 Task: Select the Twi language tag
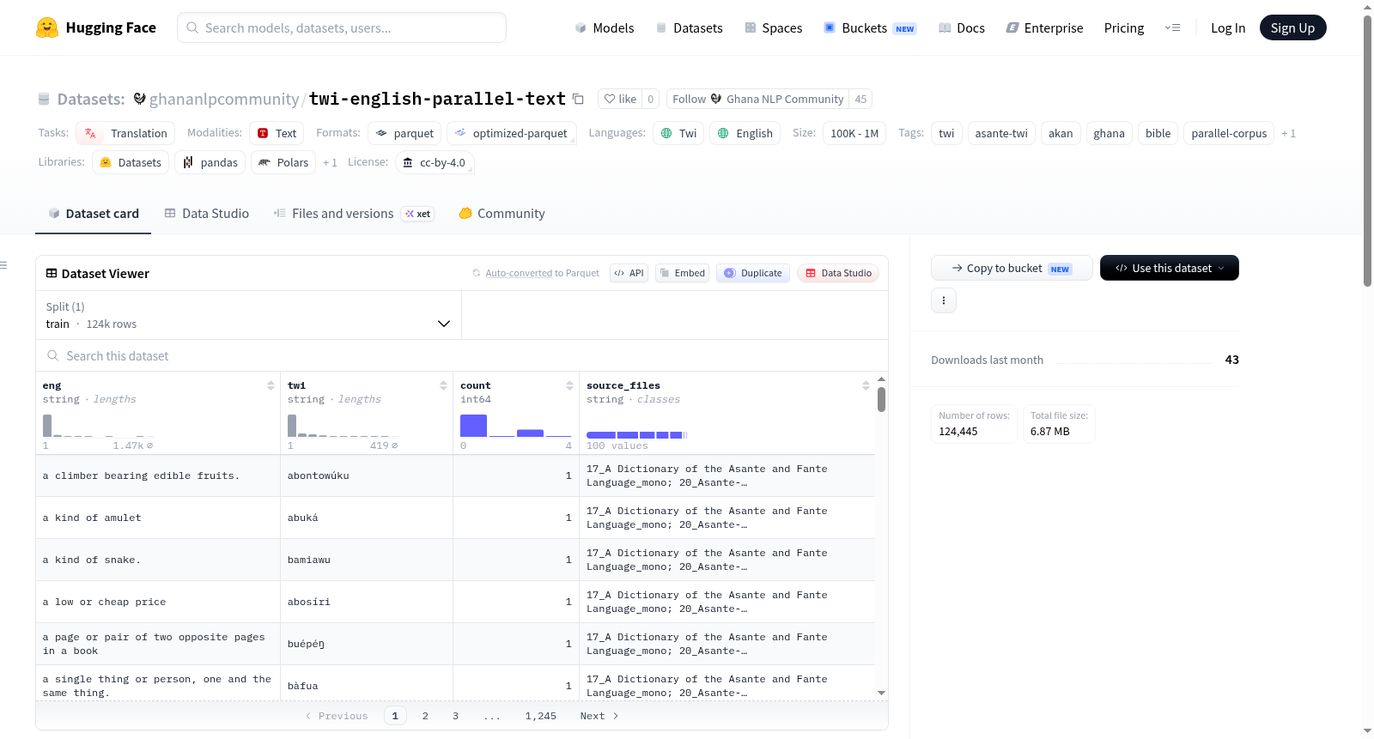tap(678, 133)
